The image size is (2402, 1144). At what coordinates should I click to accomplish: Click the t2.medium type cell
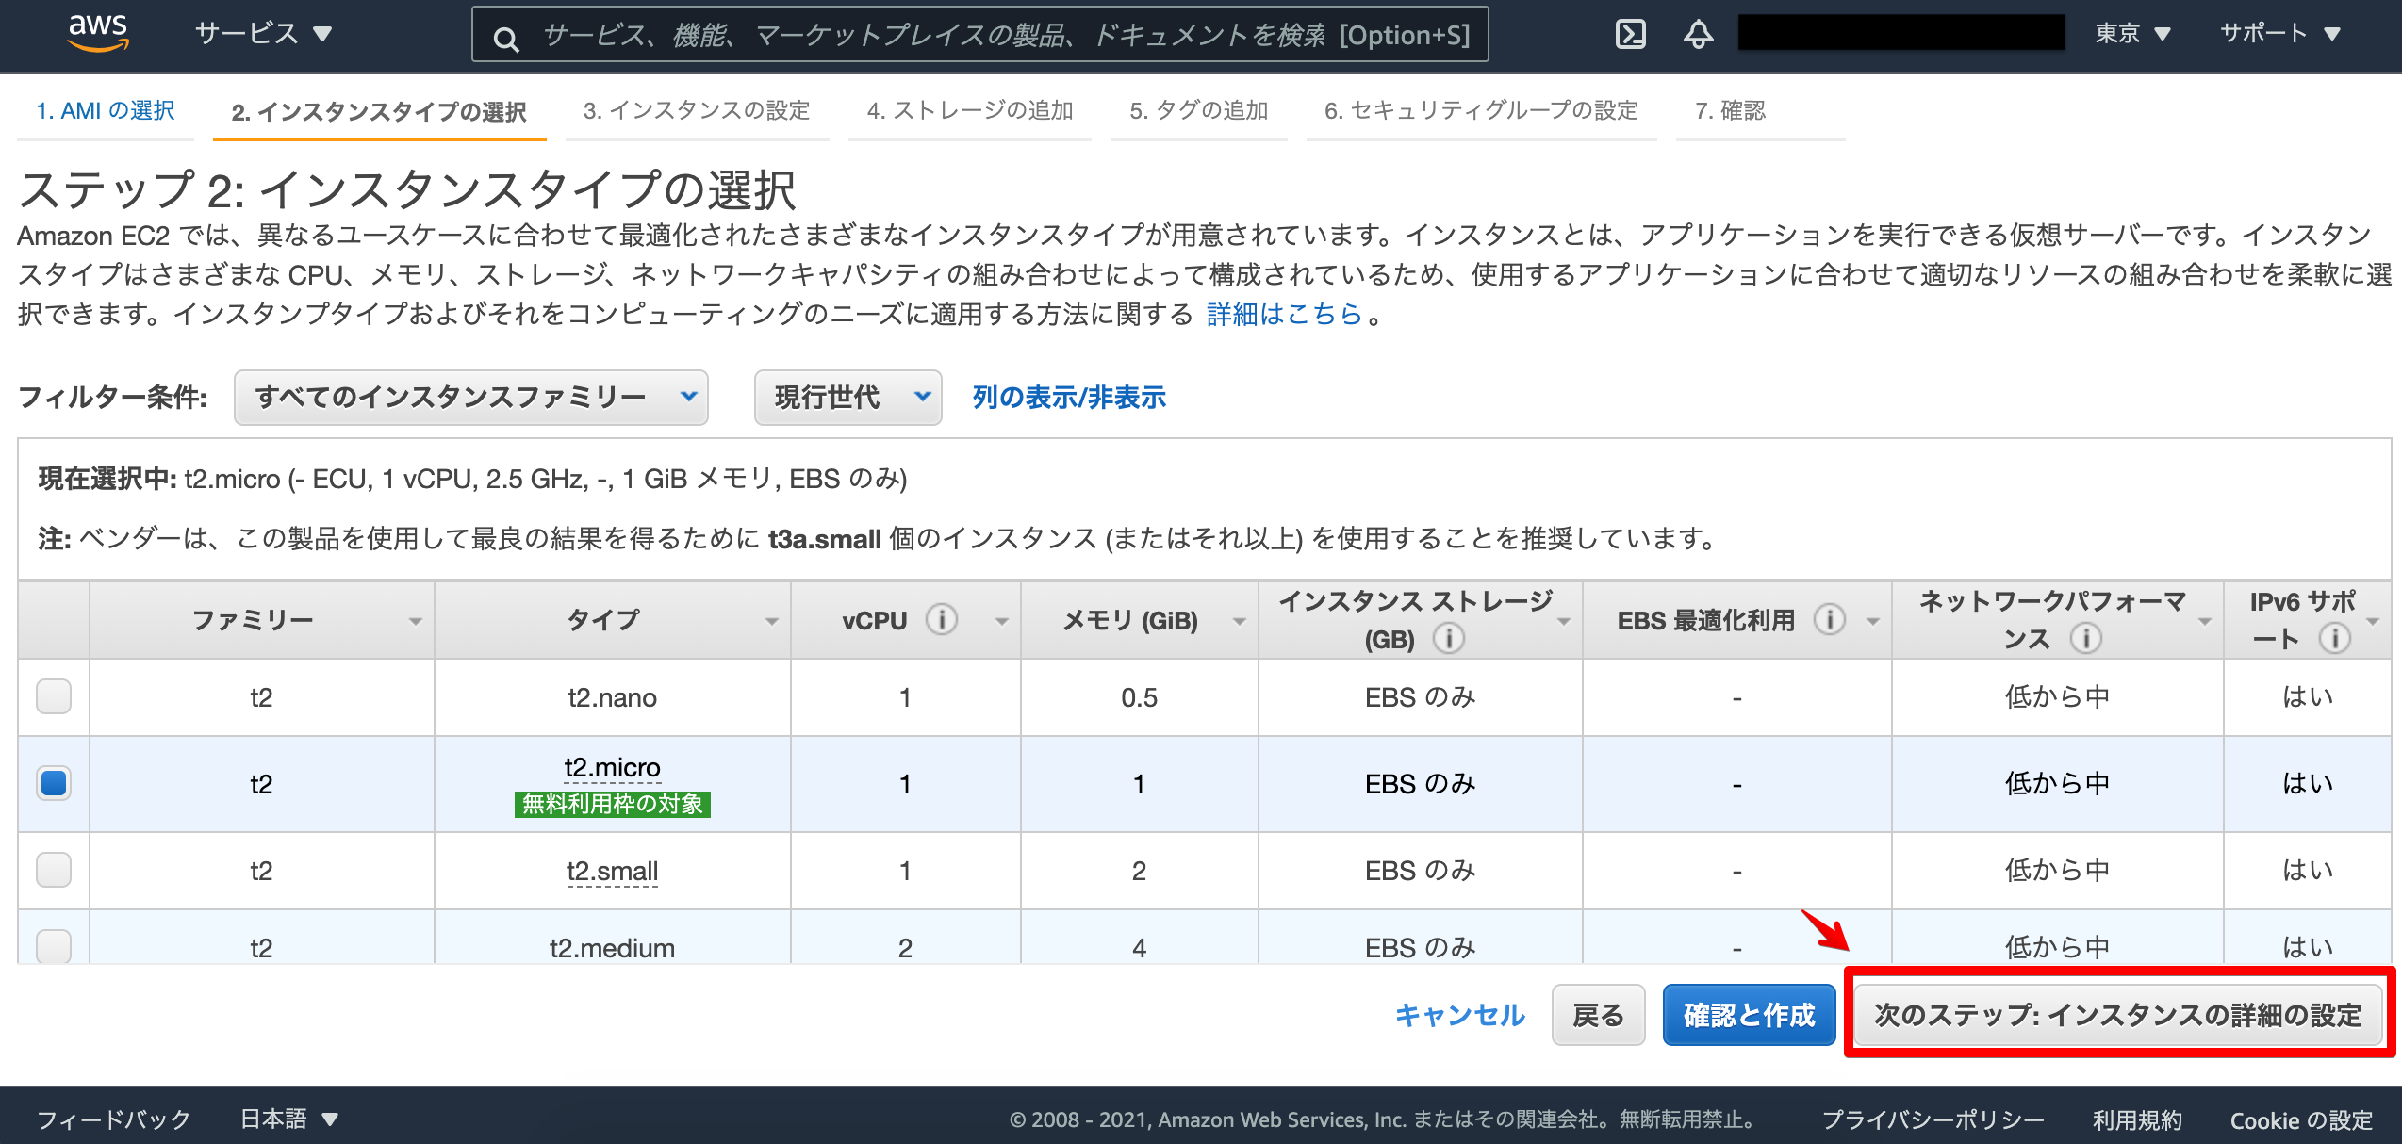click(x=612, y=946)
